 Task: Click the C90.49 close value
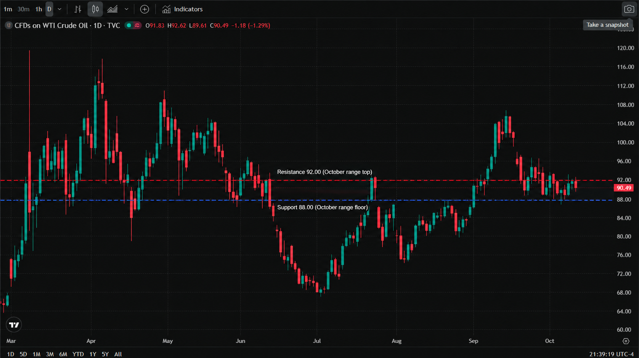tap(219, 26)
